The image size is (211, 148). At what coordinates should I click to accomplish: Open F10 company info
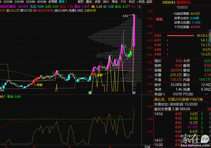click(x=123, y=2)
